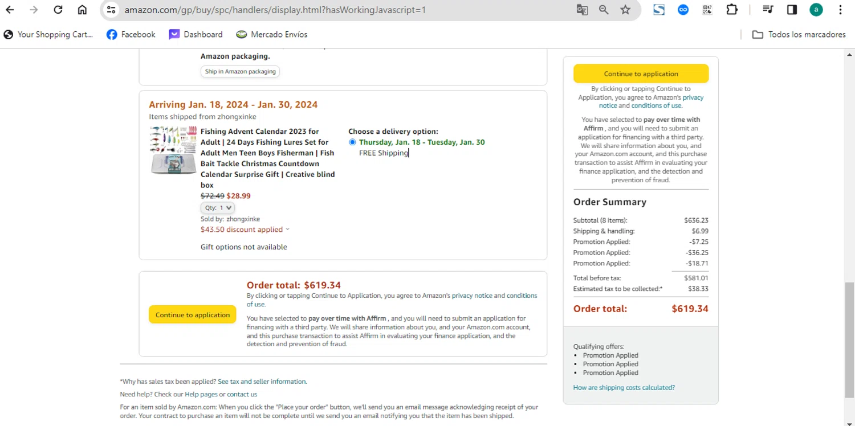
Task: Click the Fishing Advent Calendar thumbnail
Action: click(173, 150)
